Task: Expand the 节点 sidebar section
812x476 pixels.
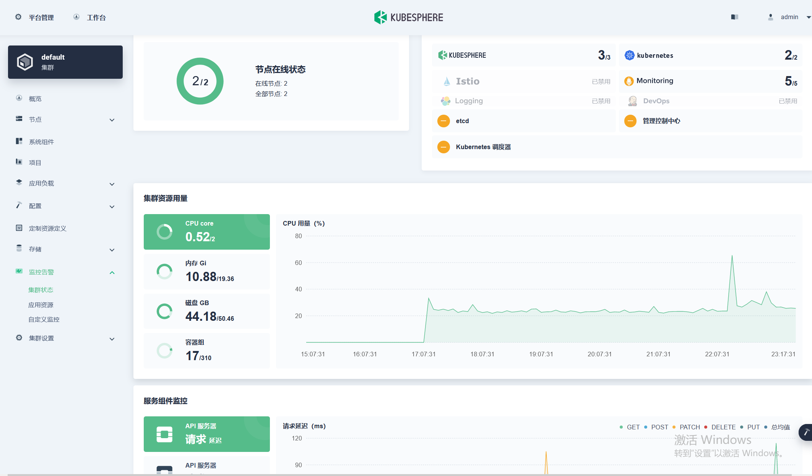Action: coord(112,120)
